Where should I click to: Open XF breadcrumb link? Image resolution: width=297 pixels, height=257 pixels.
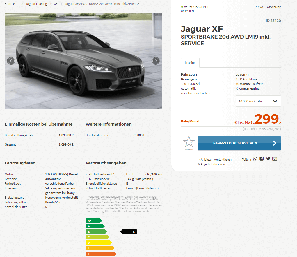pos(56,4)
